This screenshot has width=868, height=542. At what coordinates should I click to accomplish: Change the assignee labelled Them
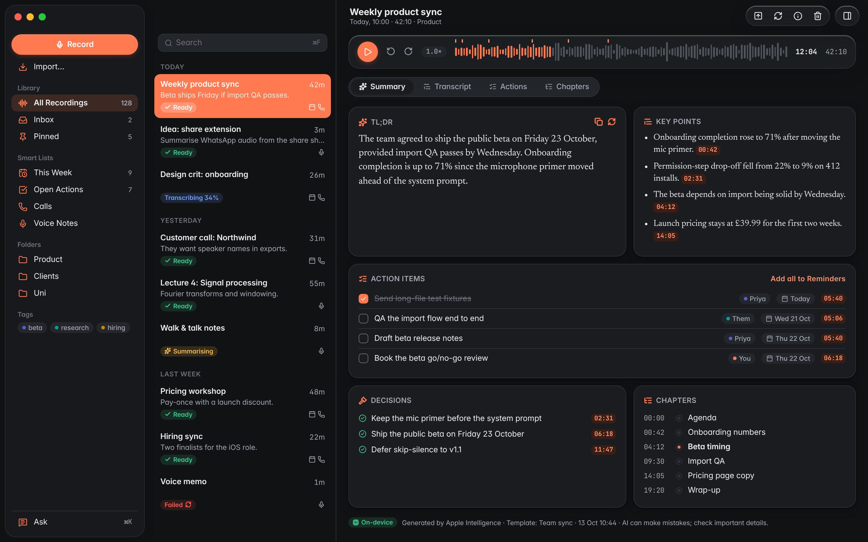point(738,319)
